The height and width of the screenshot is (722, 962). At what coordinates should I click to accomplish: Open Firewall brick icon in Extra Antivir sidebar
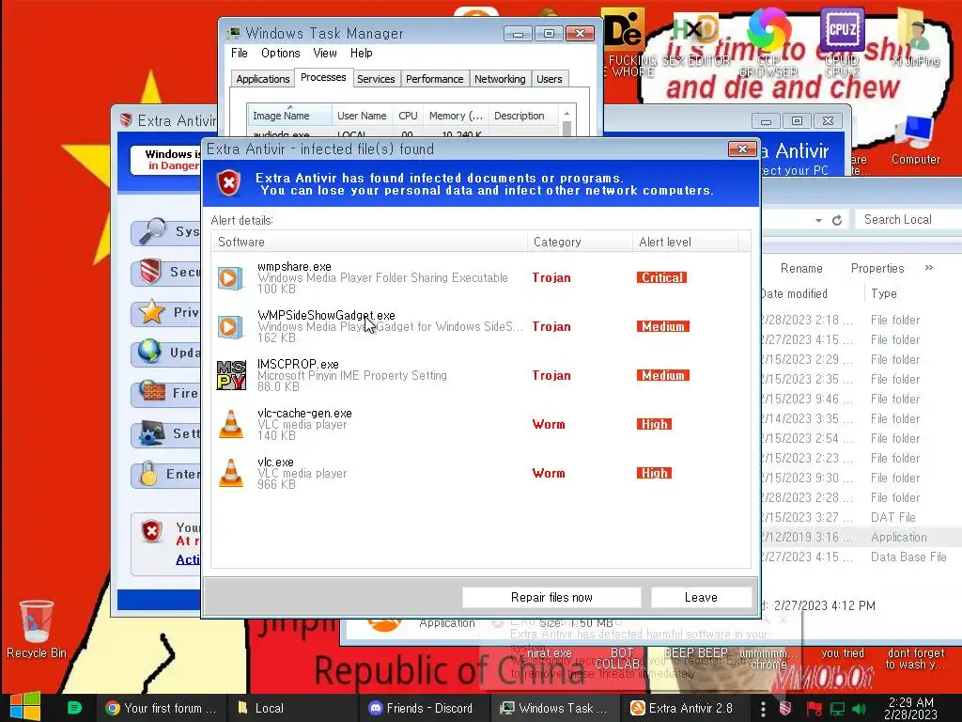point(151,392)
